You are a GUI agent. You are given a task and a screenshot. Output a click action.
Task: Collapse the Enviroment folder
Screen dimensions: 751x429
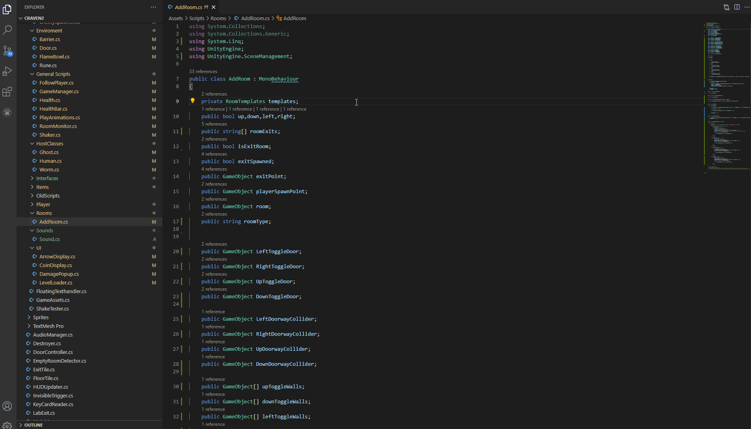pyautogui.click(x=32, y=30)
